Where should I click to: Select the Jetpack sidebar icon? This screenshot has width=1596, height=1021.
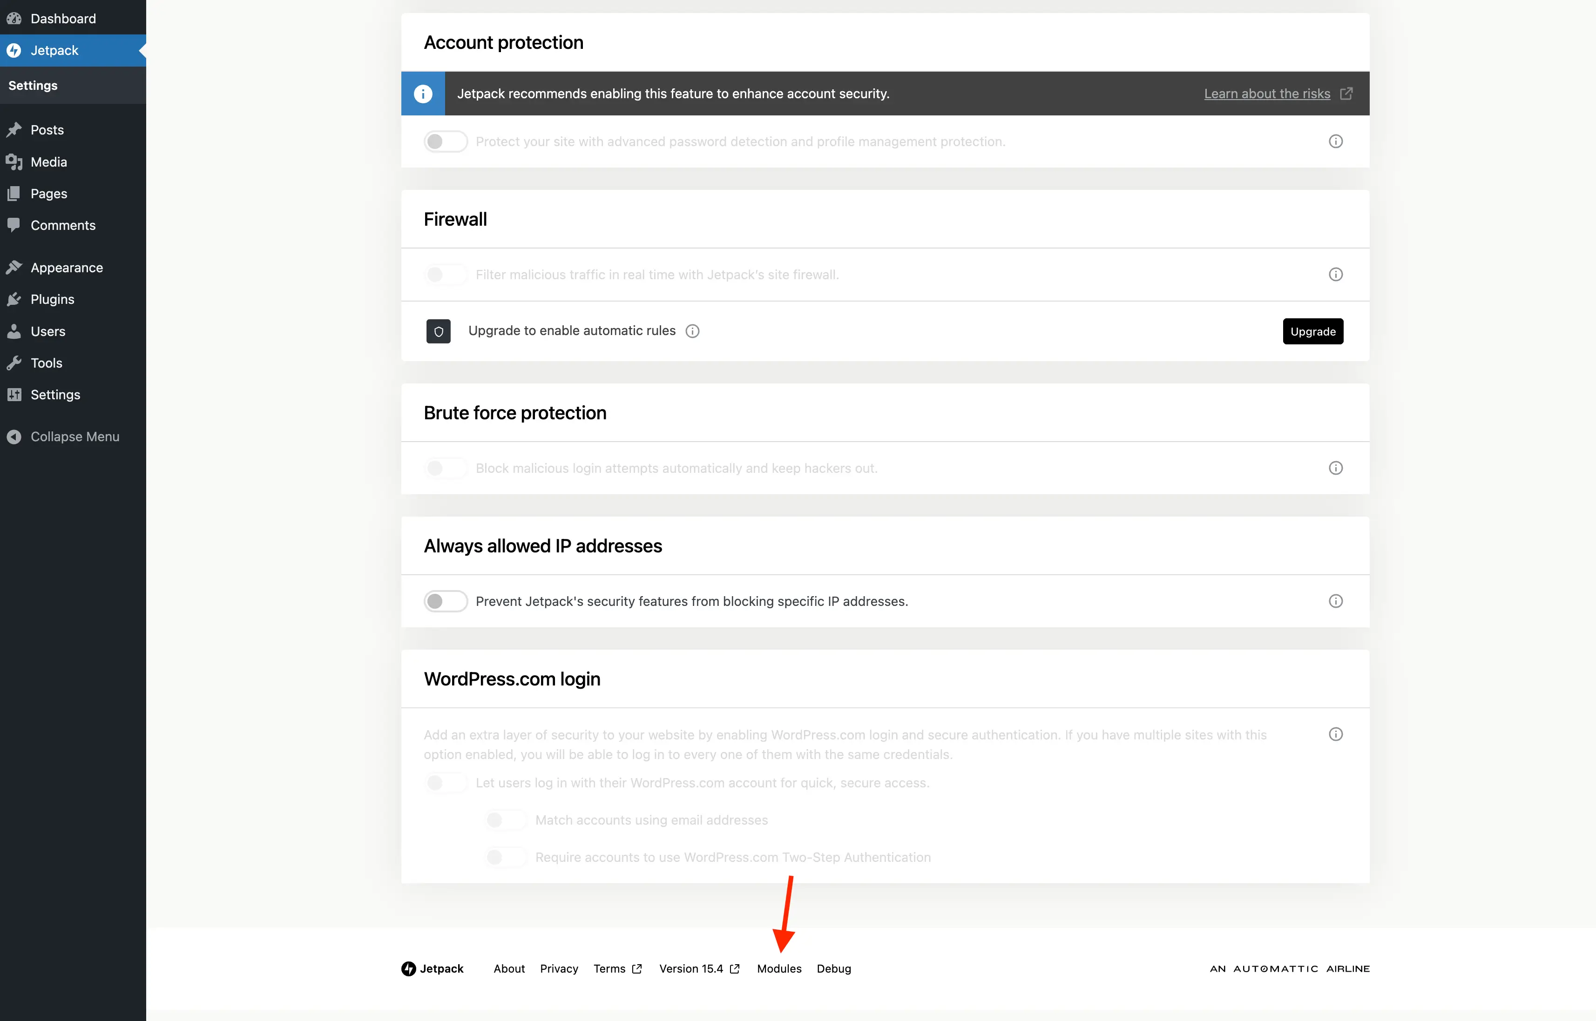tap(14, 50)
